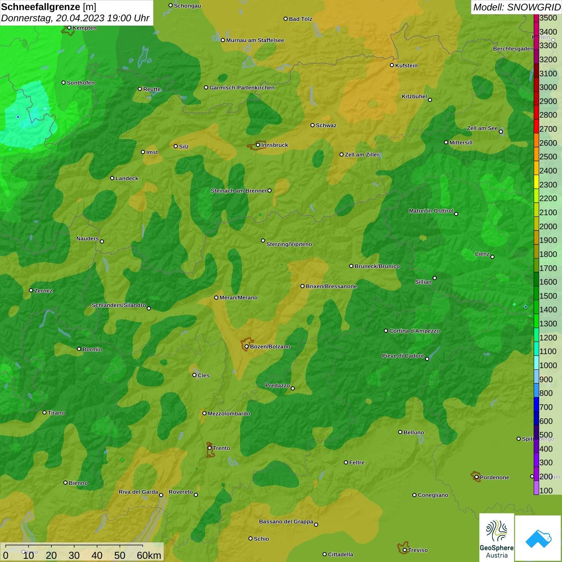Click the "Schneefallgrenze [m]" map title
This screenshot has height=562, width=562.
pyautogui.click(x=49, y=7)
